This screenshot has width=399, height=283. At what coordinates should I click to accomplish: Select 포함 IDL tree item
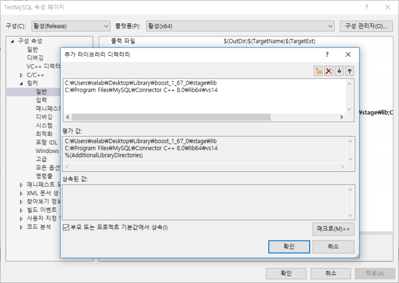tap(46, 142)
